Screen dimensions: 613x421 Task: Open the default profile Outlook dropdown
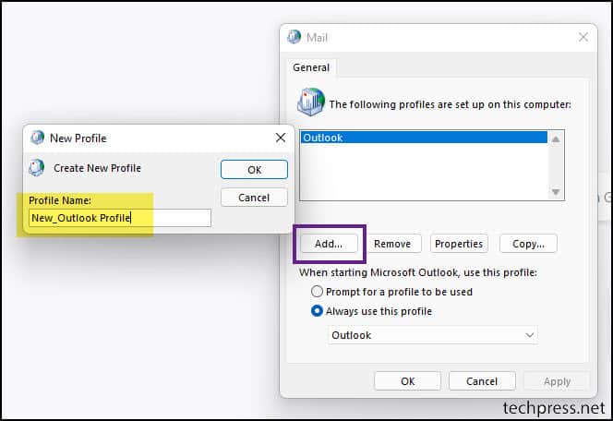433,335
